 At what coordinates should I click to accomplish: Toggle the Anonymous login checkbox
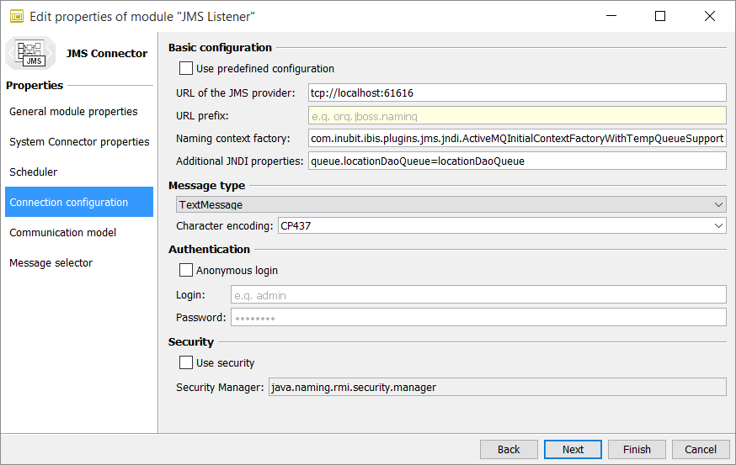click(186, 271)
